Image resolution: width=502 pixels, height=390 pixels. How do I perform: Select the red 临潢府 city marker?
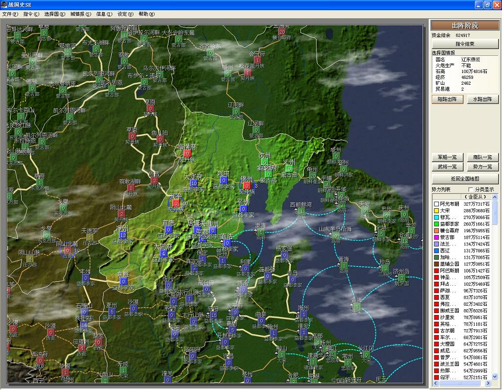(187, 153)
